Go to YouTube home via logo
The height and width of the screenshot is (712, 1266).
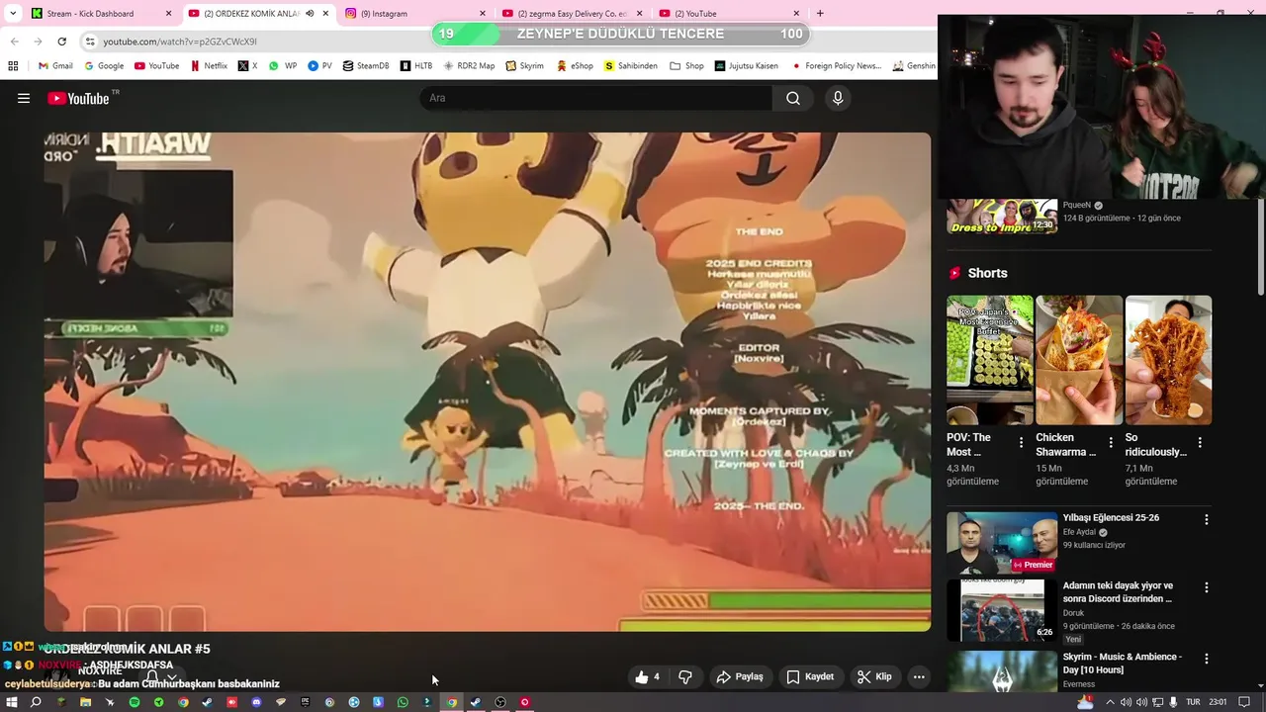[78, 98]
